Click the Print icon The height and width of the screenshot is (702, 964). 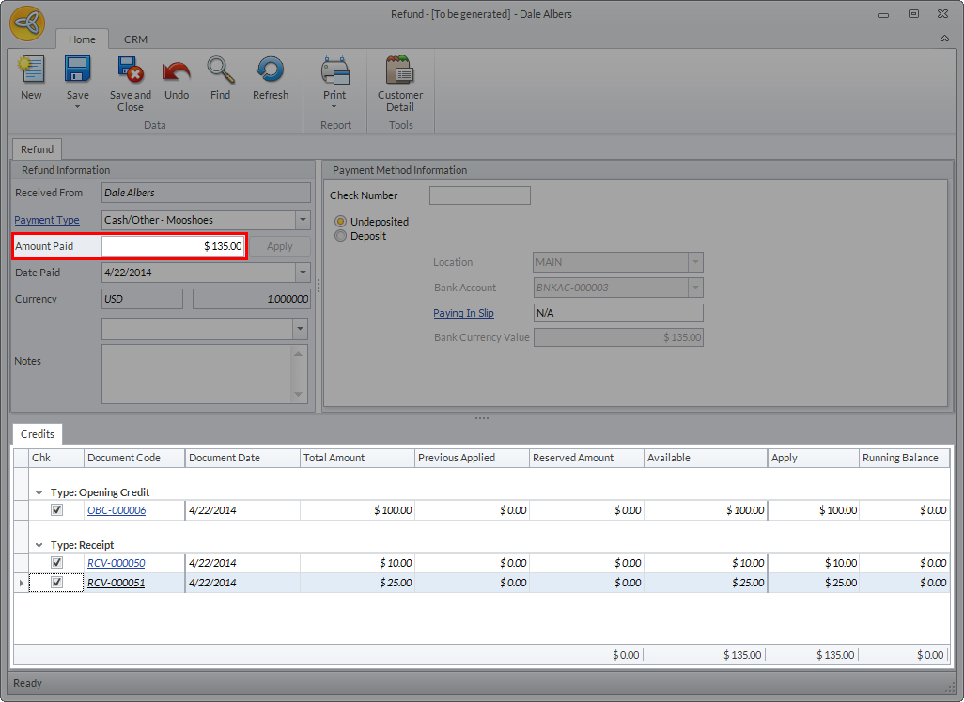pyautogui.click(x=334, y=71)
